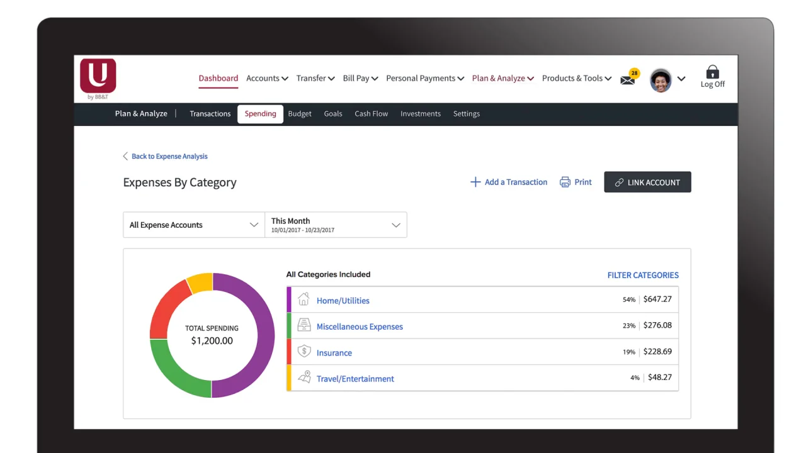Click the red segment of the donut chart
The width and height of the screenshot is (806, 453).
(163, 311)
